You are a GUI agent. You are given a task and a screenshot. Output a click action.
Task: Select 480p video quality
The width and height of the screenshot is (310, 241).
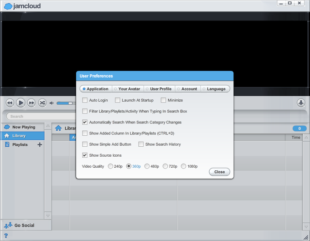[x=147, y=166]
